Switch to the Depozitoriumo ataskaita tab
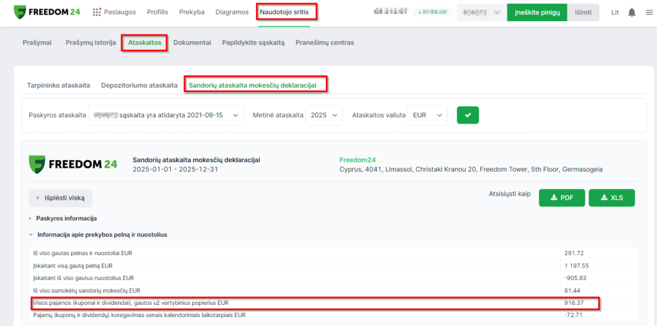Image resolution: width=657 pixels, height=326 pixels. tap(139, 85)
